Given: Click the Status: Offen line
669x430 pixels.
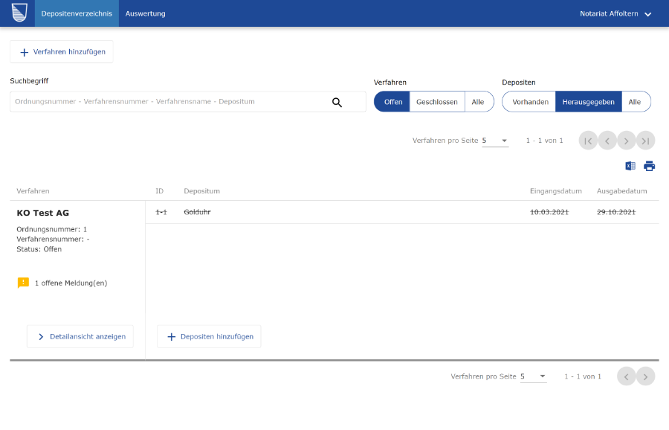Looking at the screenshot, I should pyautogui.click(x=39, y=249).
